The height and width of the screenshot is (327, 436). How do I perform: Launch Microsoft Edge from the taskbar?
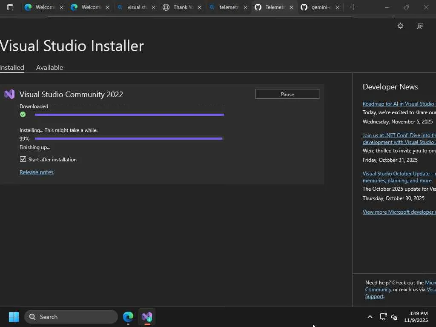coord(128,317)
